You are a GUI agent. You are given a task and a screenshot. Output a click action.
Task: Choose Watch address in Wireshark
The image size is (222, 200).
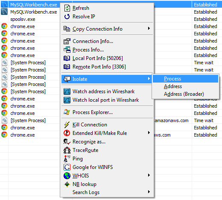[x=108, y=91]
